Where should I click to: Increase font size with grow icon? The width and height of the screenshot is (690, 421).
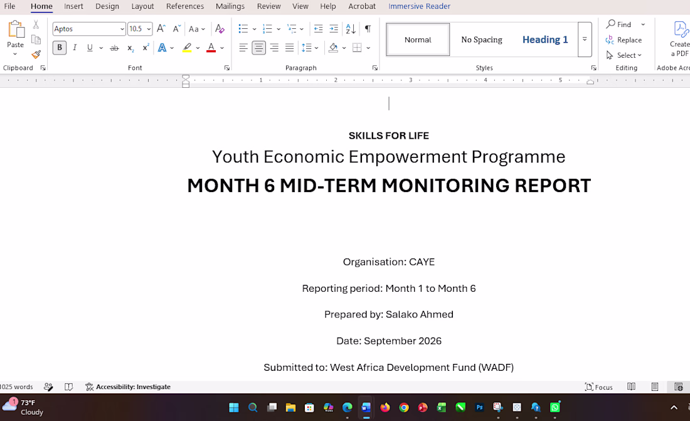click(161, 29)
